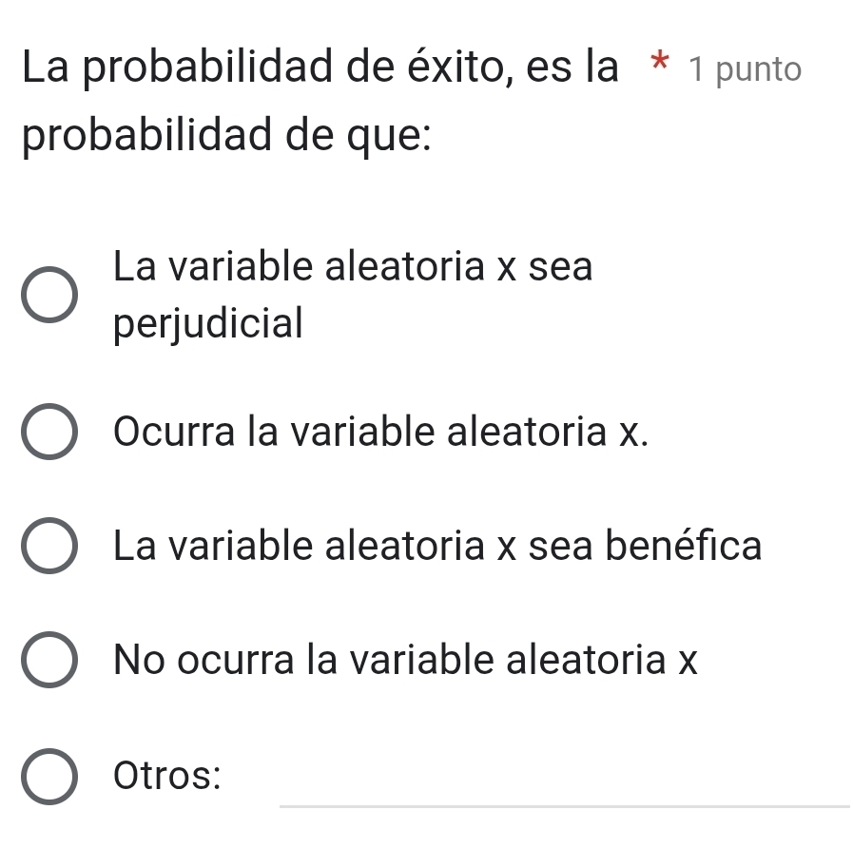Click the red required asterisk
853x848 pixels.
(x=656, y=68)
